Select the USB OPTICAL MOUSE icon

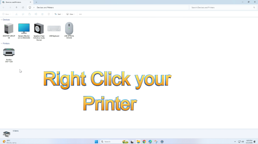click(69, 28)
